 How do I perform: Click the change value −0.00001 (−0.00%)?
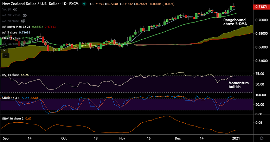click(162, 4)
